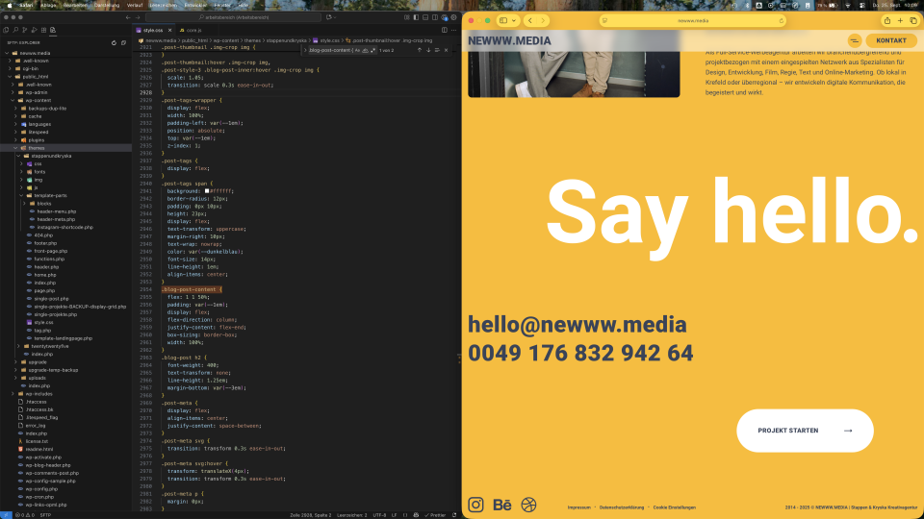The height and width of the screenshot is (519, 924).
Task: Collapse the newww.media root folder
Action: click(x=7, y=53)
